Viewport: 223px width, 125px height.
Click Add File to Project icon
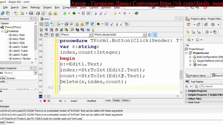(x=50, y=14)
